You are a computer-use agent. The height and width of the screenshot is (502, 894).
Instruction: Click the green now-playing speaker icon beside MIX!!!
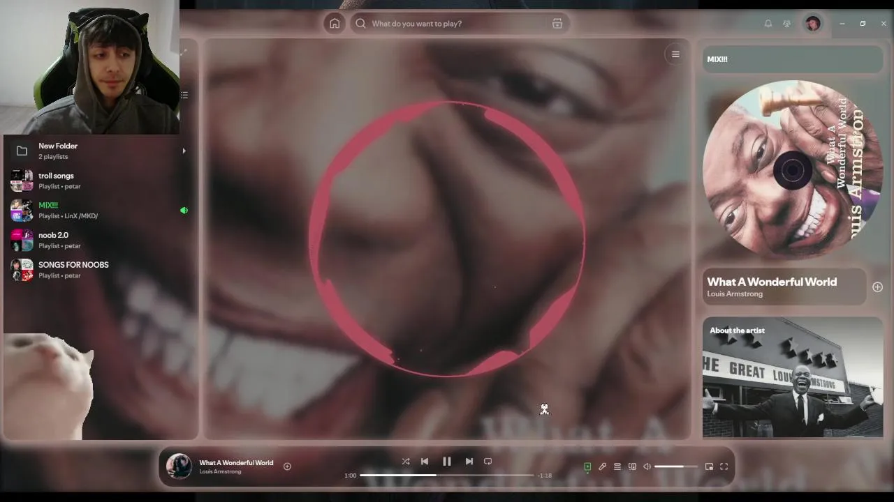click(184, 210)
